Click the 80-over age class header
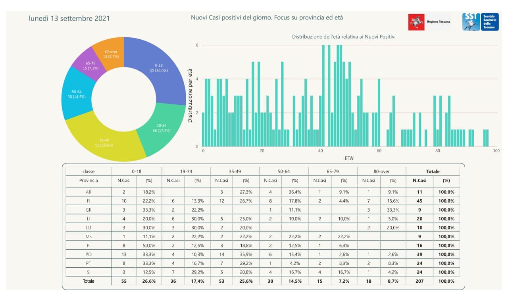This screenshot has height=301, width=508. (381, 172)
